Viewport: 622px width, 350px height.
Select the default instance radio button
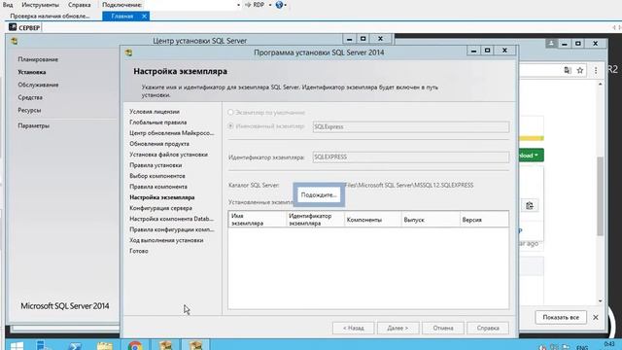click(x=230, y=113)
